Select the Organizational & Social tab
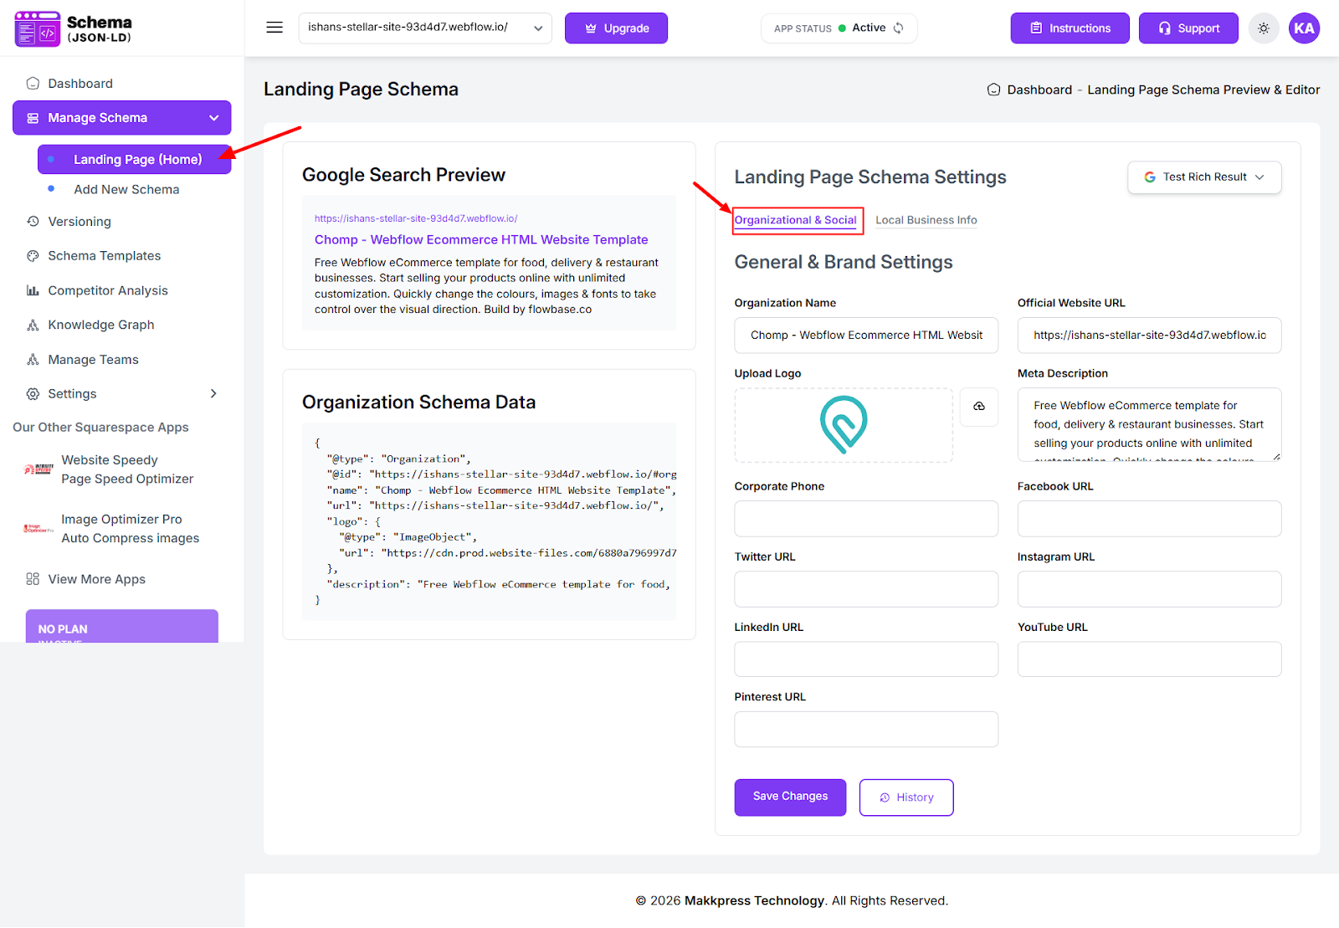1339x928 pixels. (795, 220)
